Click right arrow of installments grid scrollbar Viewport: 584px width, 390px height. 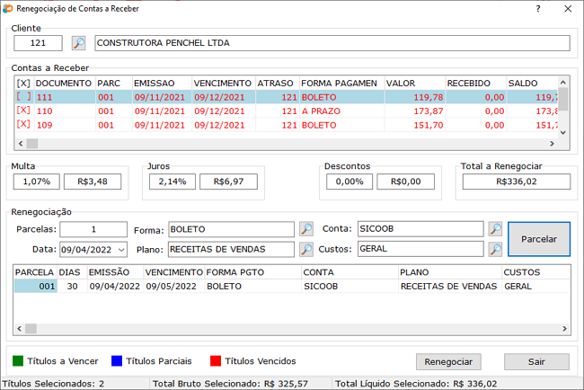(564, 329)
